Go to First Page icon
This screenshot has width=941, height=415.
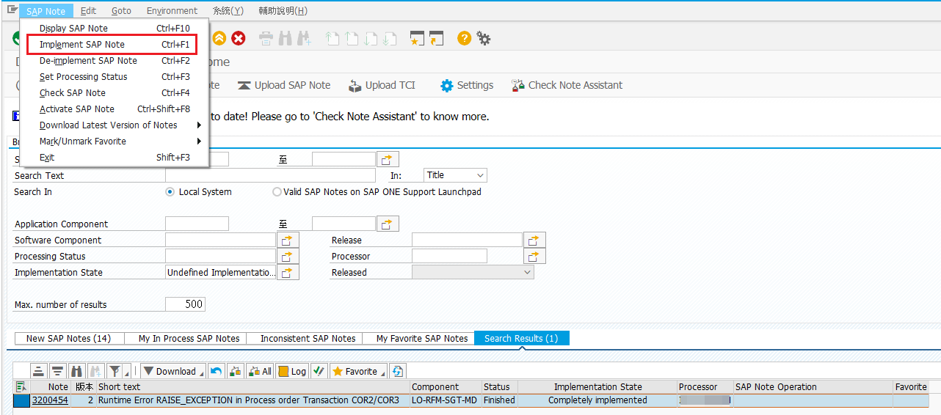point(333,38)
